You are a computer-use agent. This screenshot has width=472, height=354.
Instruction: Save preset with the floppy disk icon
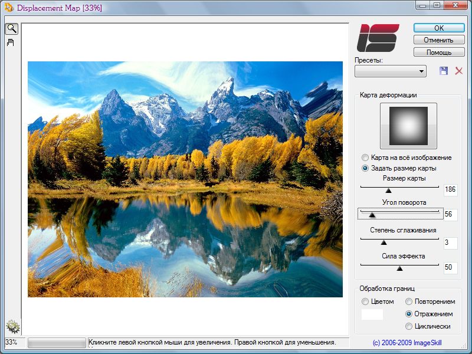tap(444, 71)
